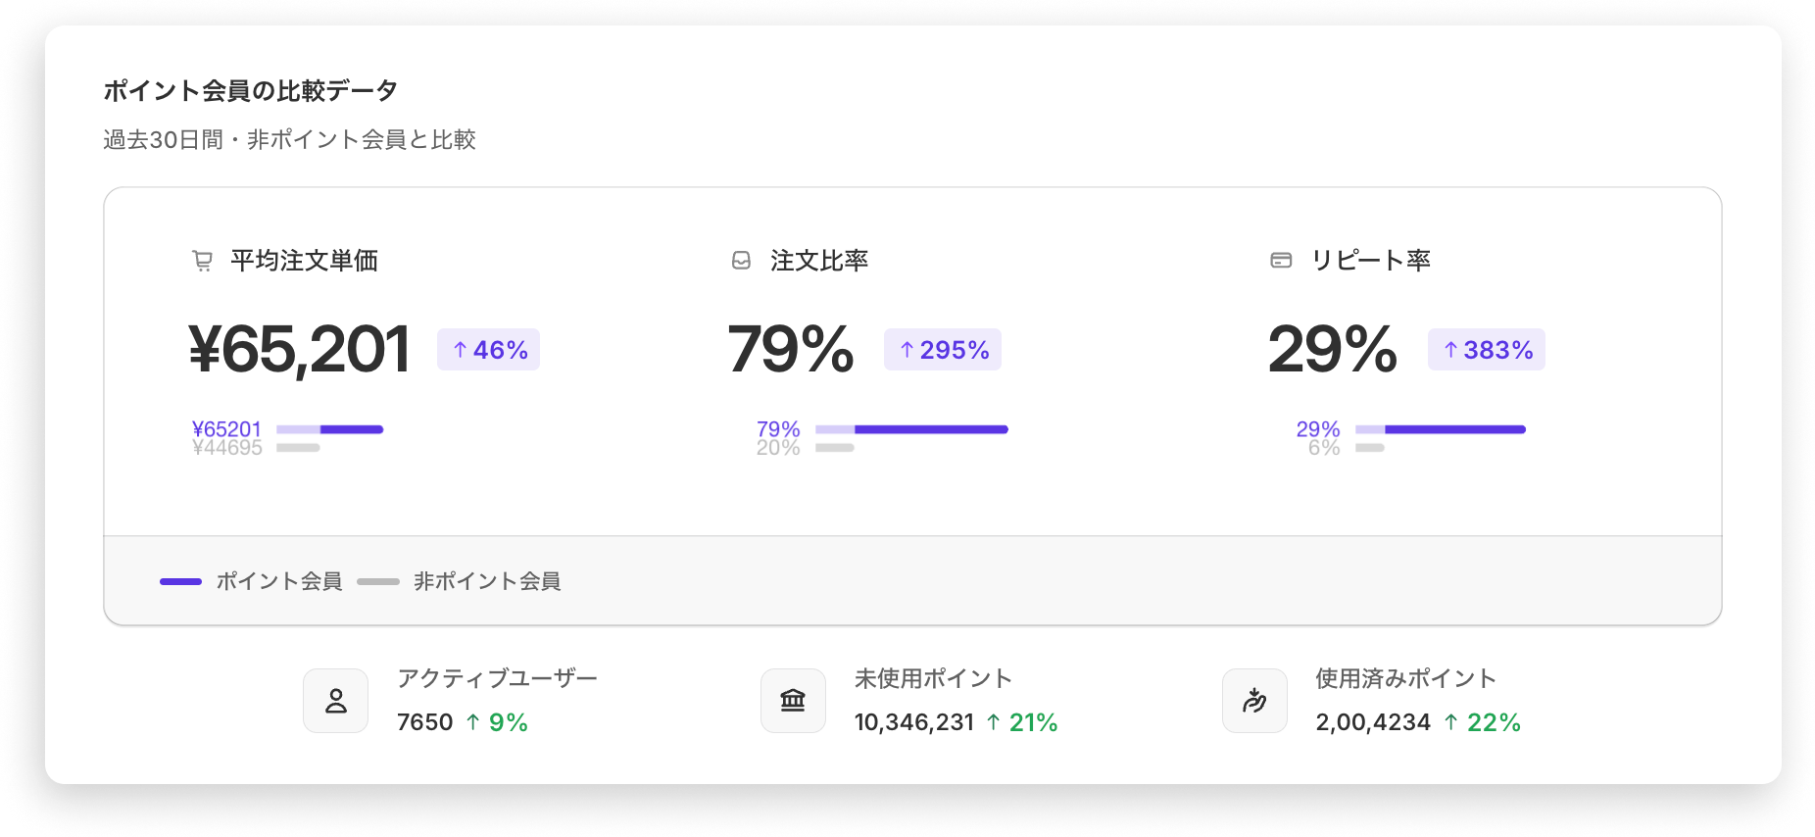Click the large ¥65,201 value

coord(300,350)
